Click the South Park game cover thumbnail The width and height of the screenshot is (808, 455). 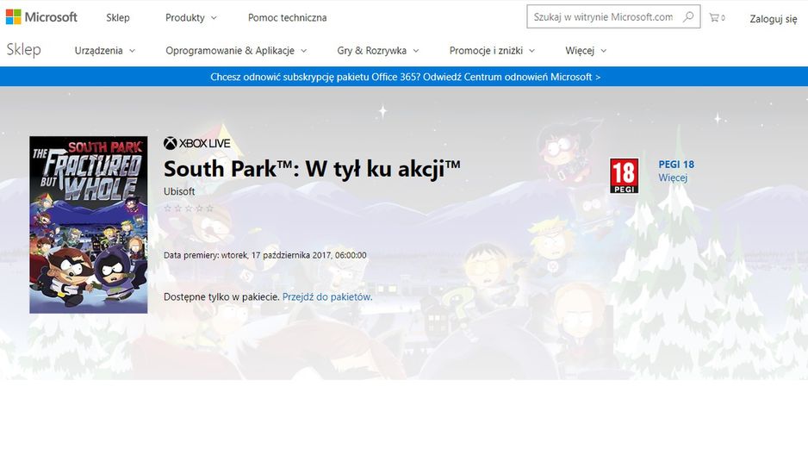(x=89, y=225)
